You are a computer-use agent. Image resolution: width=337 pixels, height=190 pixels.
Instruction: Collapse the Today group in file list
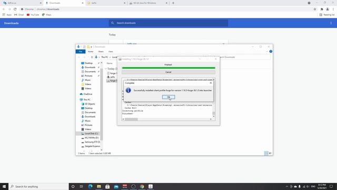tap(105, 69)
